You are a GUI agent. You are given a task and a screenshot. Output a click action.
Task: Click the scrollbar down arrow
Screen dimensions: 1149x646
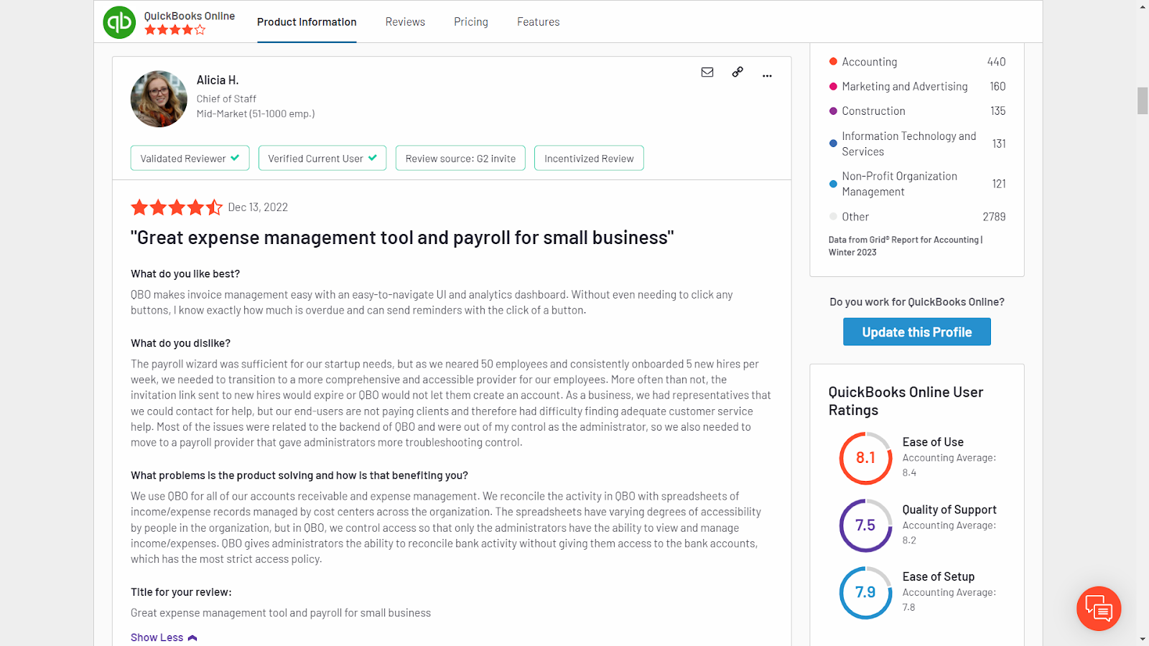[x=1143, y=639]
